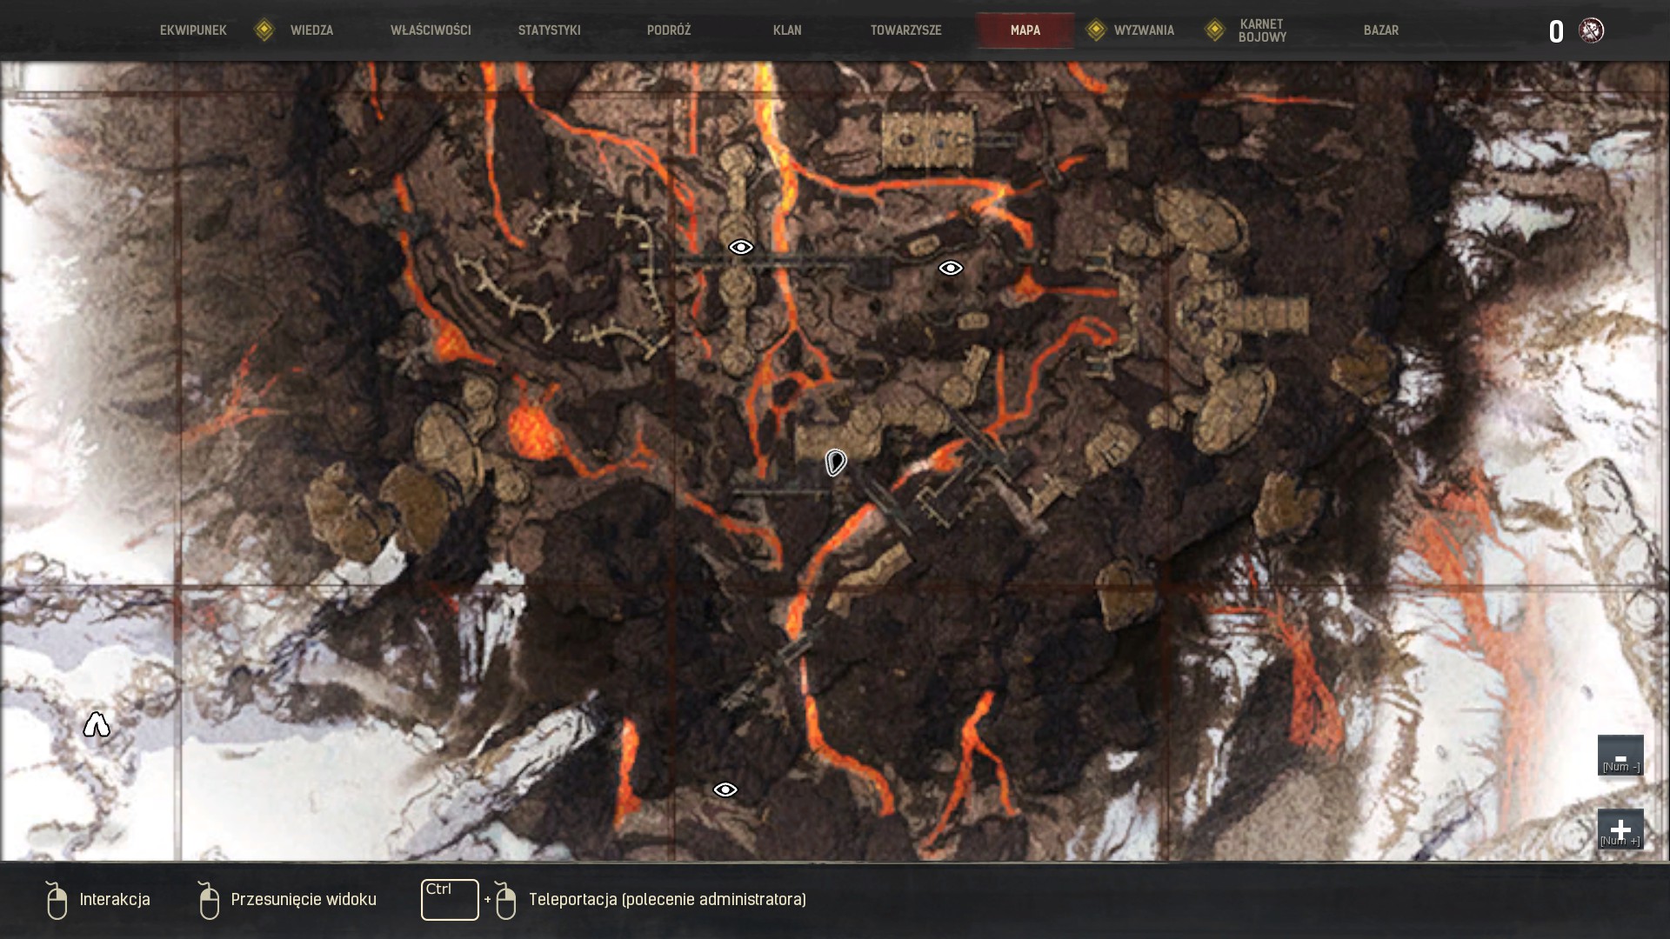Click the mouse icon beside Interakcja
The width and height of the screenshot is (1670, 939).
pos(57,900)
